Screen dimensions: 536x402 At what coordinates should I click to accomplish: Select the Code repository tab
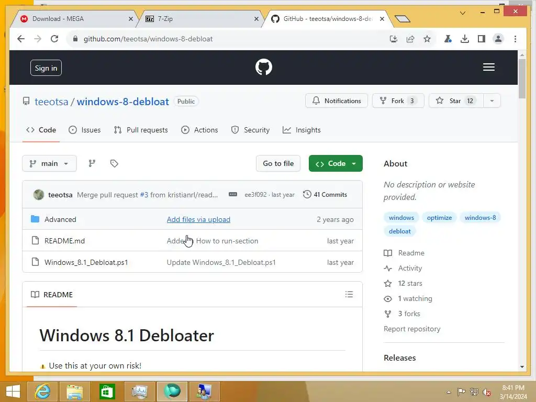tap(41, 130)
